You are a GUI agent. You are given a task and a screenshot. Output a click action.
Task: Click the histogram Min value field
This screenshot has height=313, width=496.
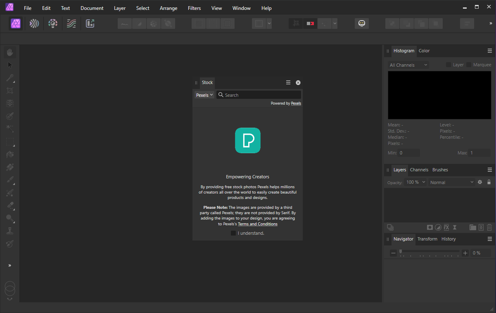pos(409,153)
